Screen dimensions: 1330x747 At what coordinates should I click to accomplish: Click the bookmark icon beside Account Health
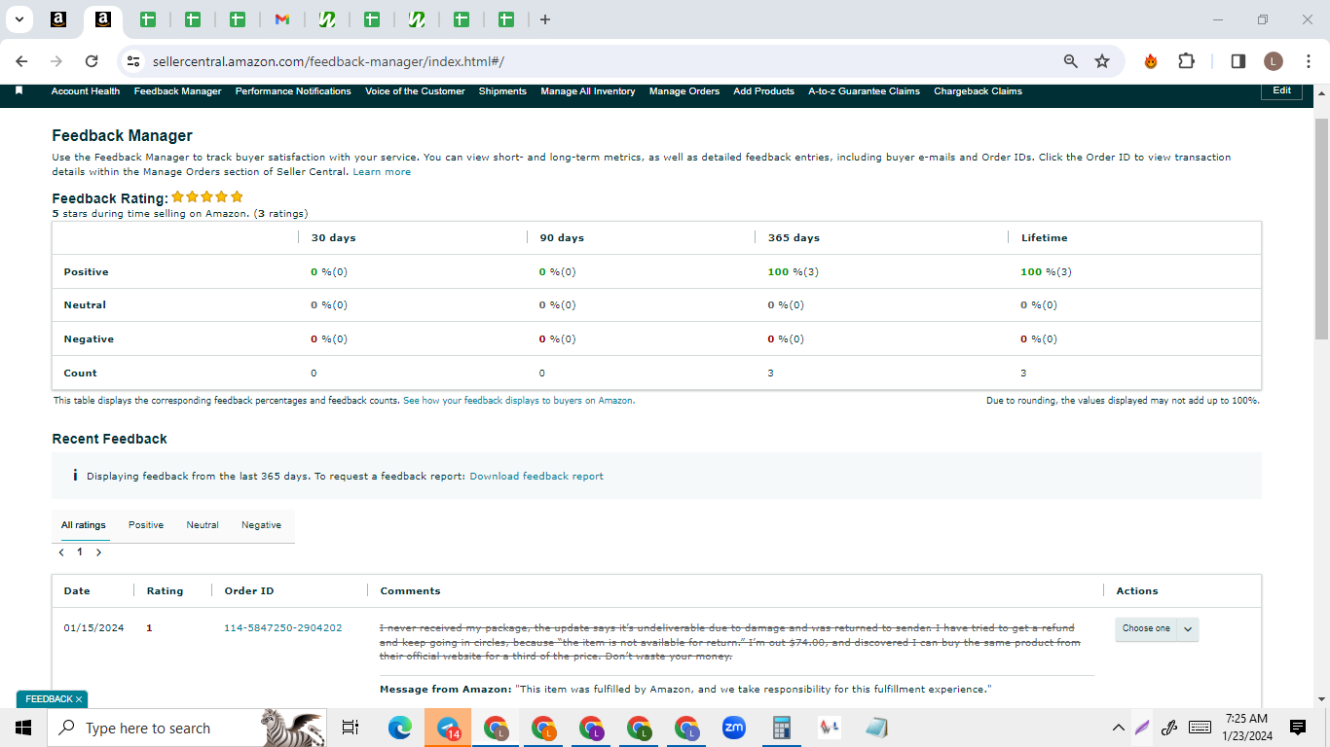[x=18, y=90]
